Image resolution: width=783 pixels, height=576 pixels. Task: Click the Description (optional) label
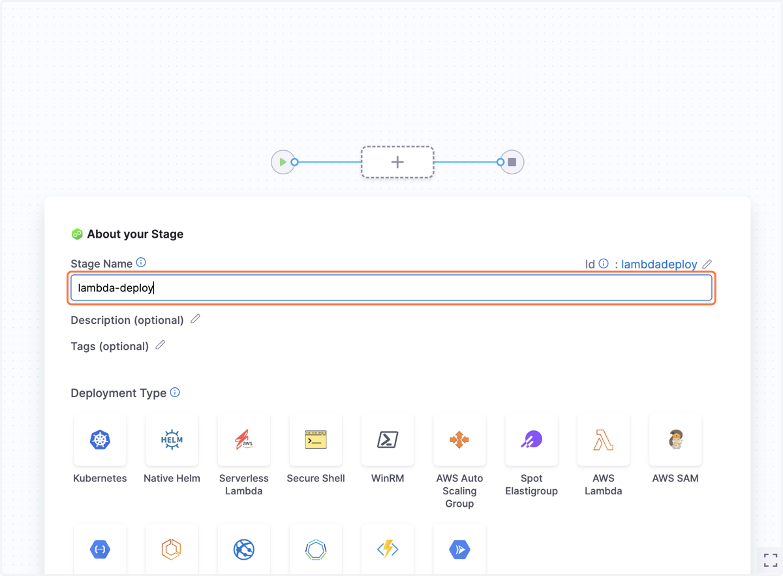[127, 320]
